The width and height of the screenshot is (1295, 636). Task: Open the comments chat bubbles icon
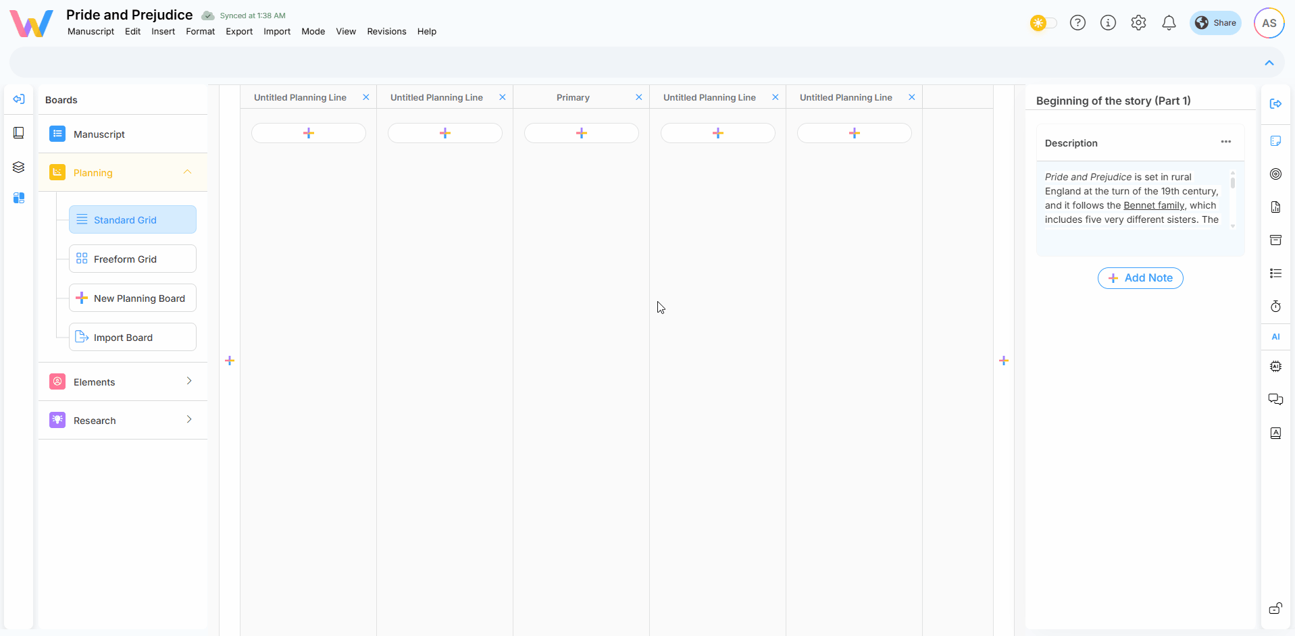pos(1275,399)
